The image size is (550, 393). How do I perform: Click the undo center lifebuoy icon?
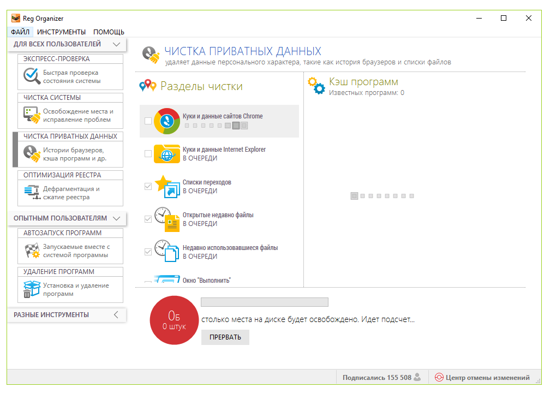[439, 378]
